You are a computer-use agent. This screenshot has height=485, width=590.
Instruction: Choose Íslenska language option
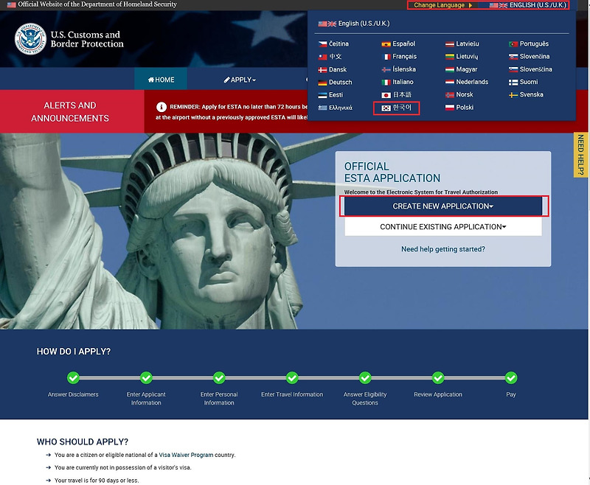[398, 69]
